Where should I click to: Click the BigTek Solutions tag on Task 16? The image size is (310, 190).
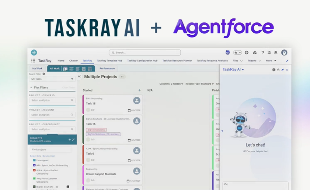(96, 130)
